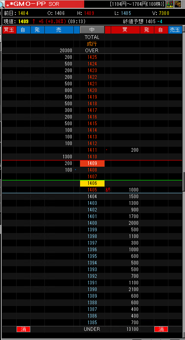
Task: Select the highlighted 1409 current price cell
Action: (x=92, y=163)
